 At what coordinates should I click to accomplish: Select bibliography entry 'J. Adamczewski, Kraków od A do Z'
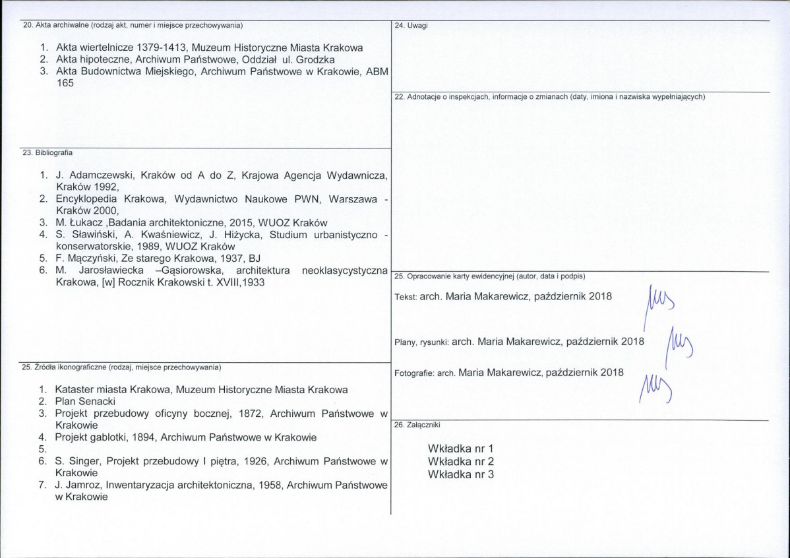tap(222, 181)
